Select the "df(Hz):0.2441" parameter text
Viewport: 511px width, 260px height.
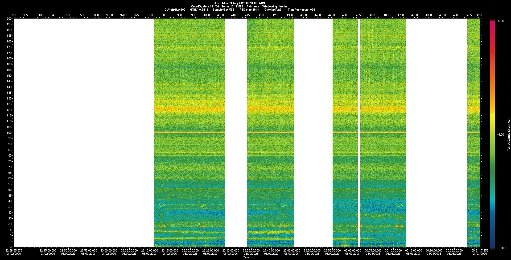(x=199, y=10)
